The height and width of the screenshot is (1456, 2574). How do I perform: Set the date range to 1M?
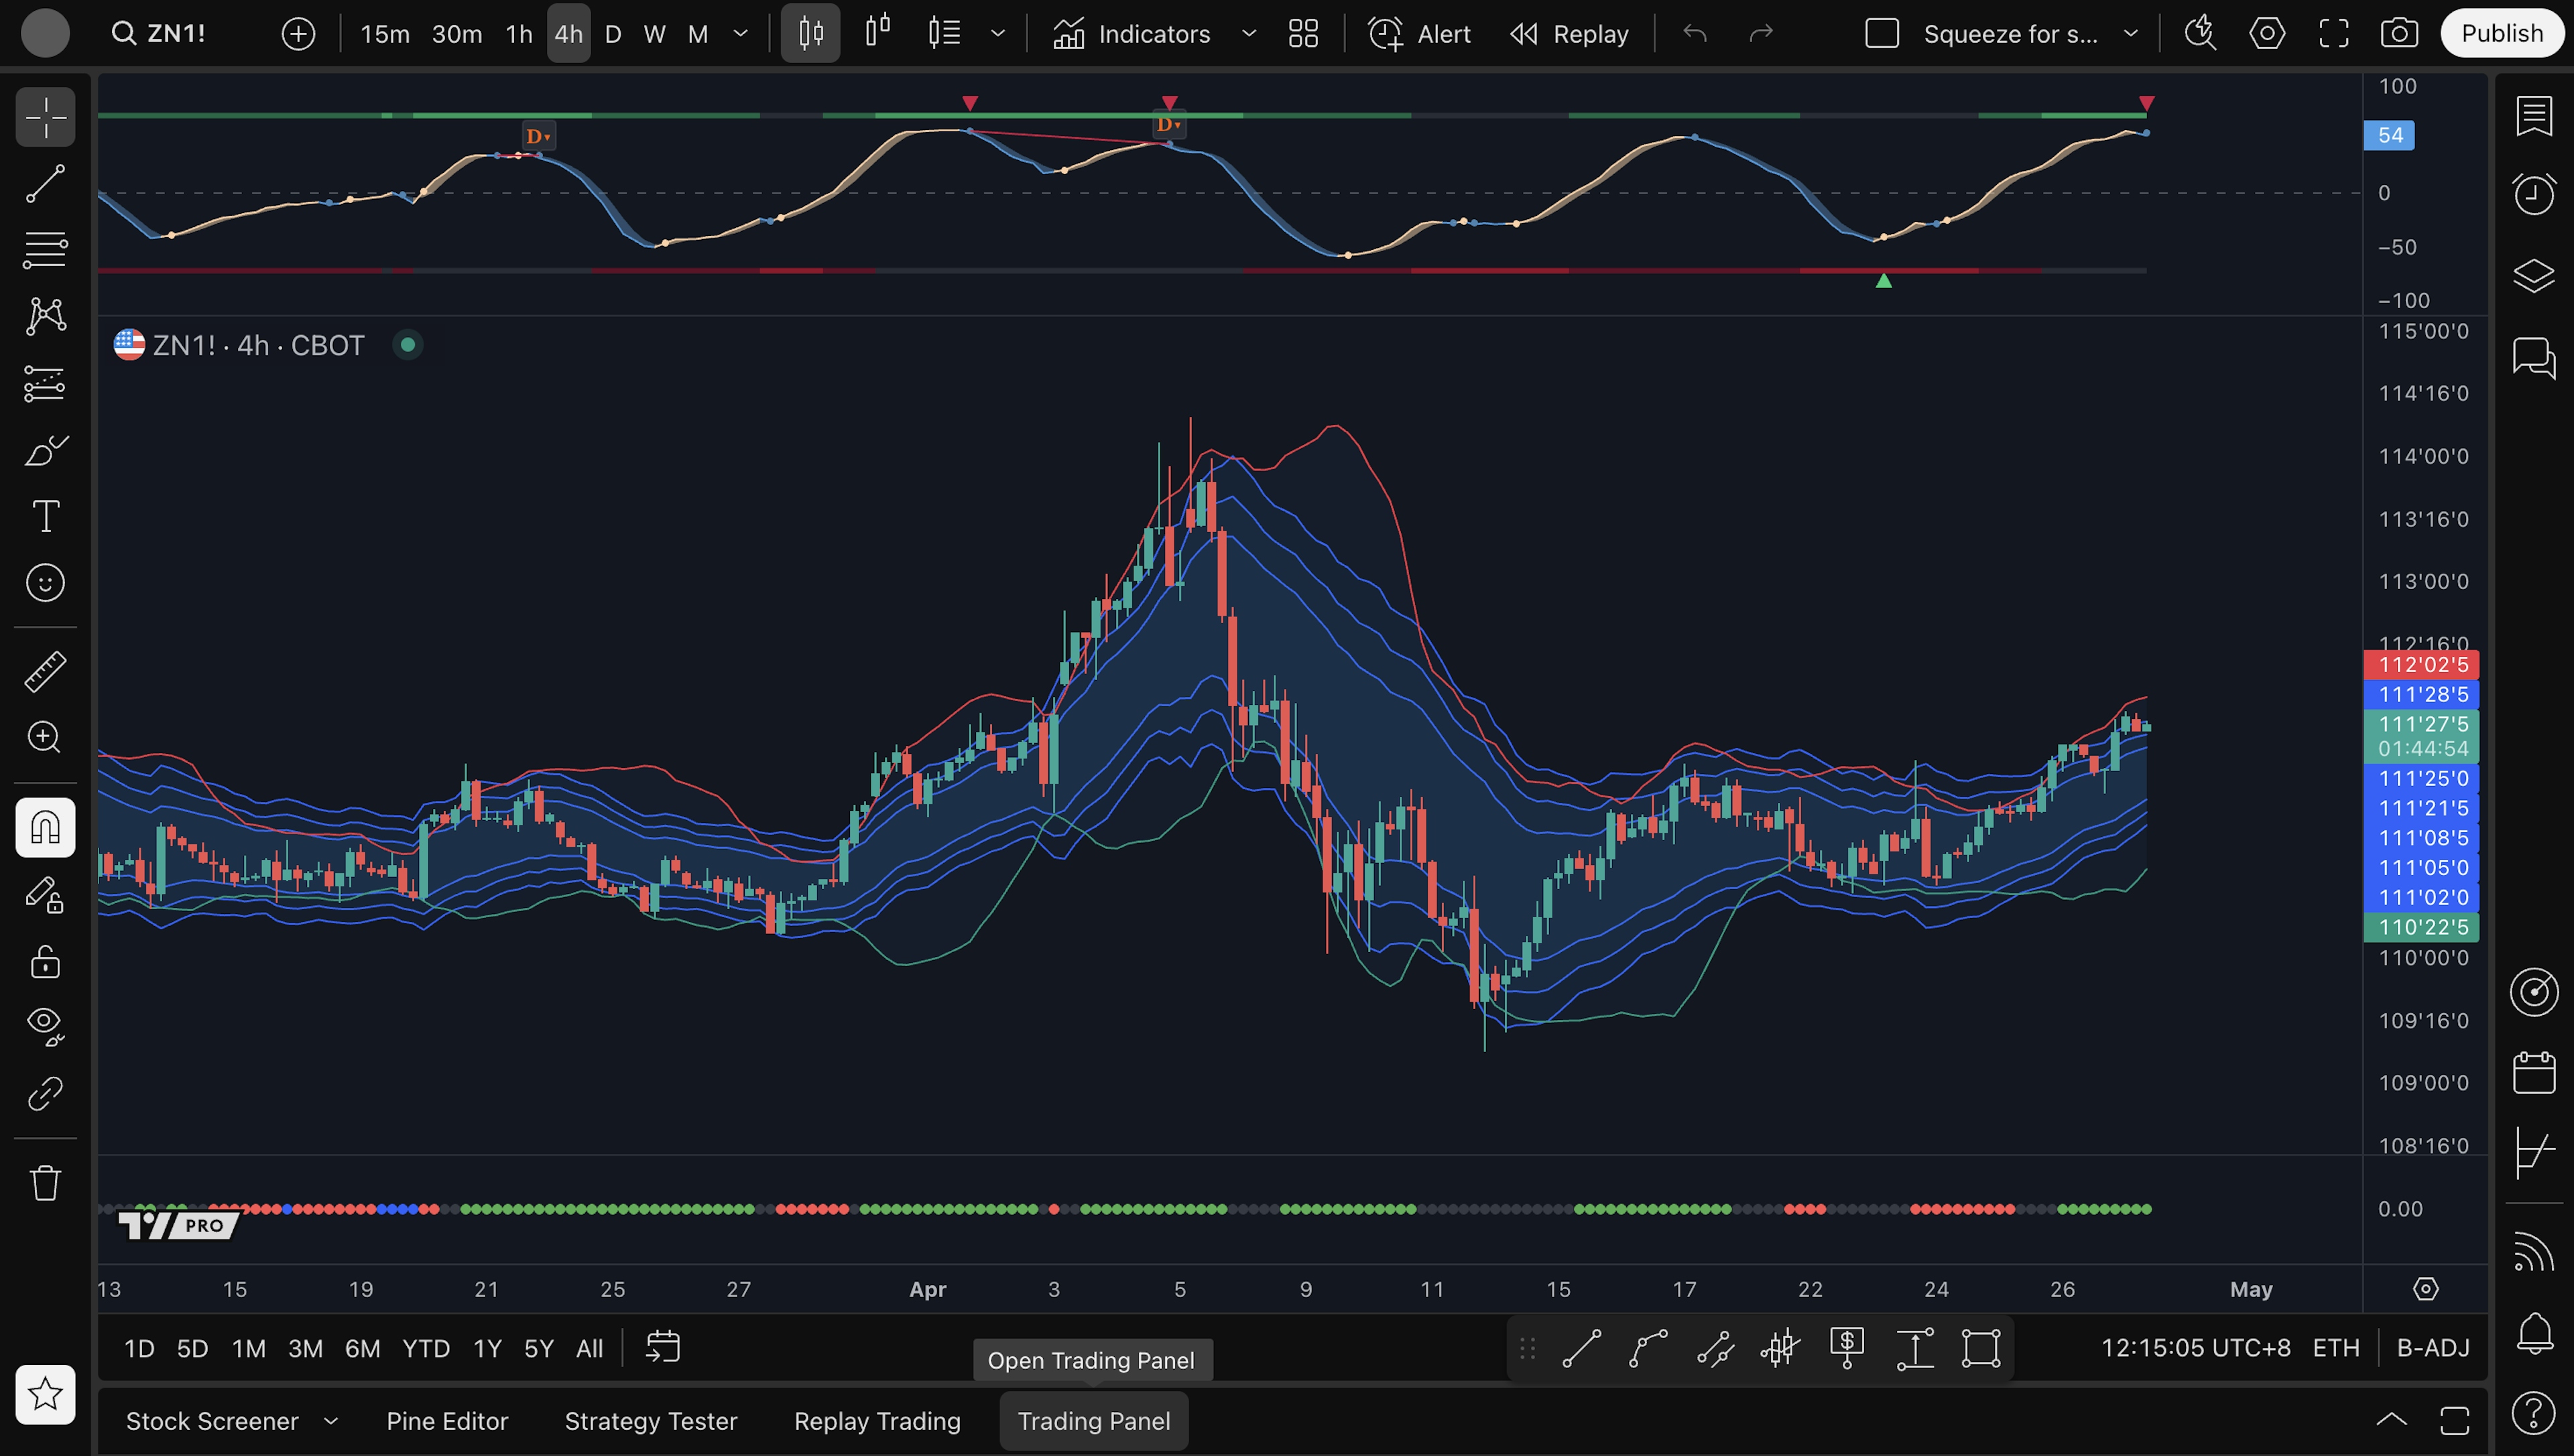(249, 1348)
